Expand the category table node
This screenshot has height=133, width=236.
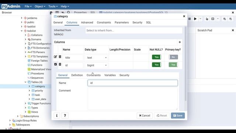(29, 86)
